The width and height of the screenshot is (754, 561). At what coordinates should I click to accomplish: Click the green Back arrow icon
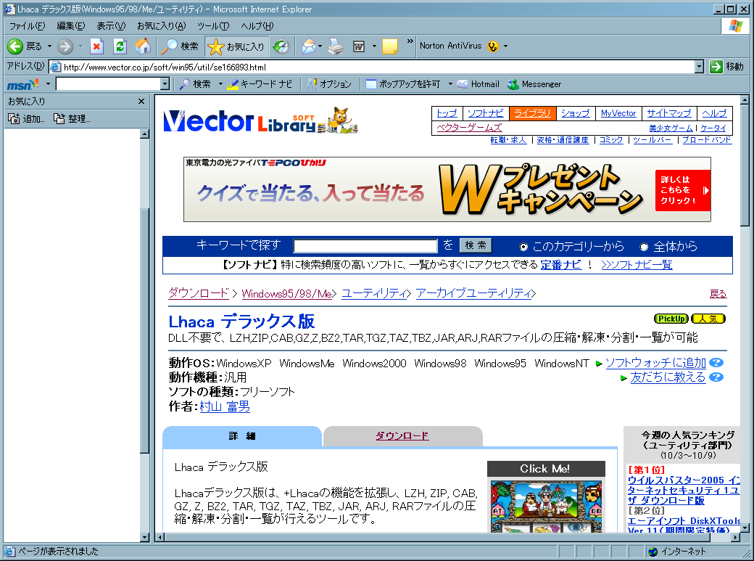tap(15, 46)
